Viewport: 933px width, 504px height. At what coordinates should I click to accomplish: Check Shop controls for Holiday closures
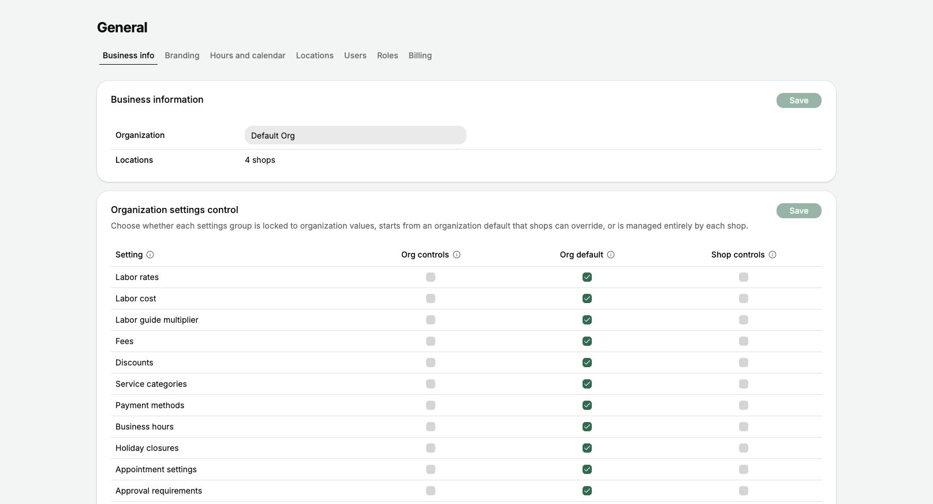(744, 448)
